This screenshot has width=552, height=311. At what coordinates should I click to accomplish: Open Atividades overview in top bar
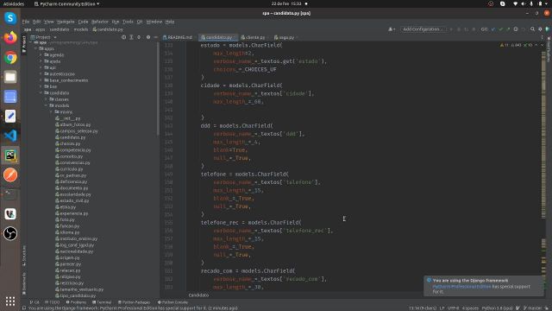point(14,3)
